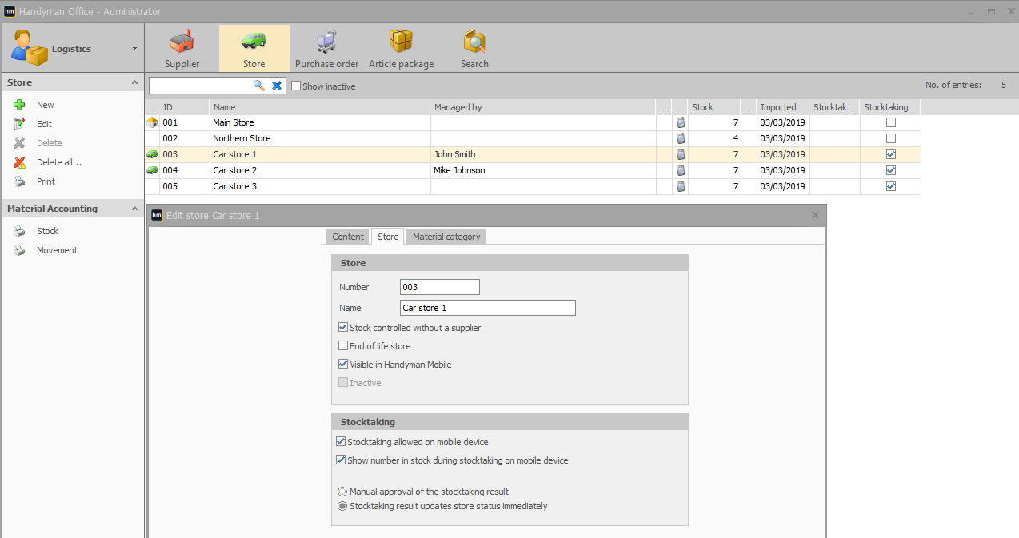Click mobile device icon in Car store 3 row
The width and height of the screenshot is (1019, 538).
pos(681,186)
